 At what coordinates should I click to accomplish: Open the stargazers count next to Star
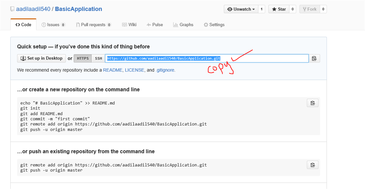point(293,9)
